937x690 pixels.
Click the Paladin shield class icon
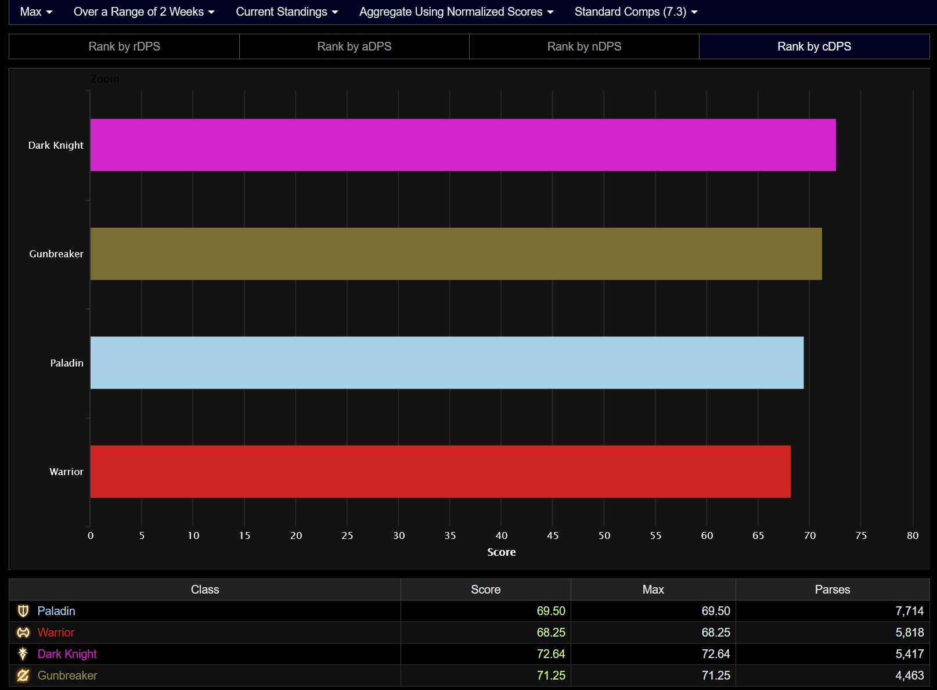[x=23, y=611]
